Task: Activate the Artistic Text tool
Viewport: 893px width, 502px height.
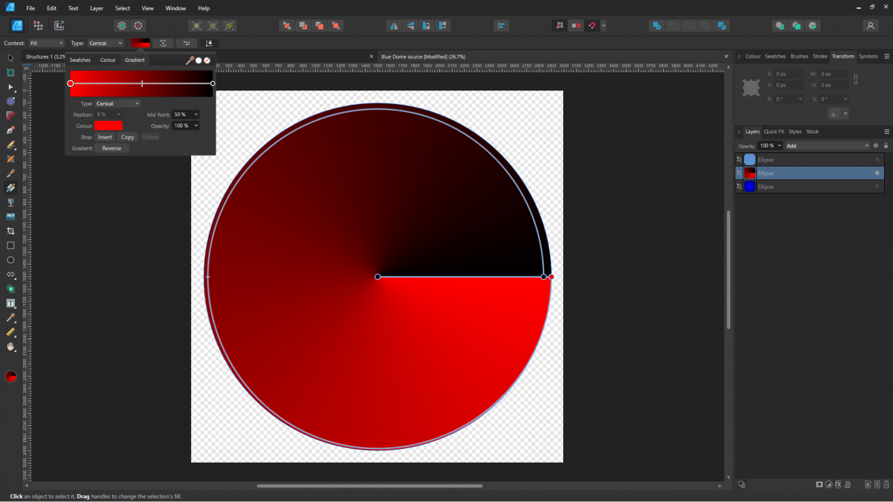Action: [x=11, y=304]
